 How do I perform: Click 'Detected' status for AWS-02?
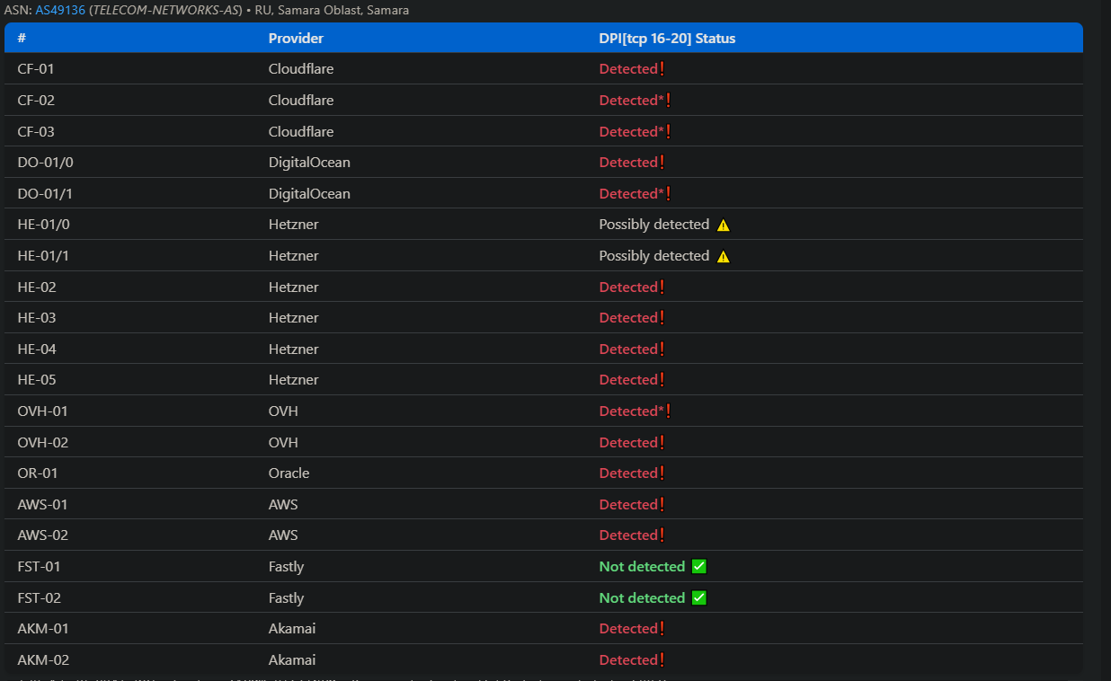click(628, 535)
